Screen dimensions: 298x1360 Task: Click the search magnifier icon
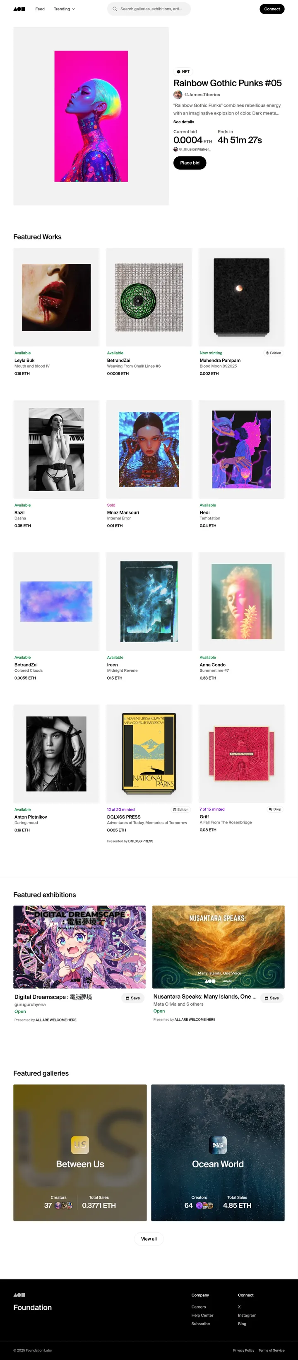(115, 9)
